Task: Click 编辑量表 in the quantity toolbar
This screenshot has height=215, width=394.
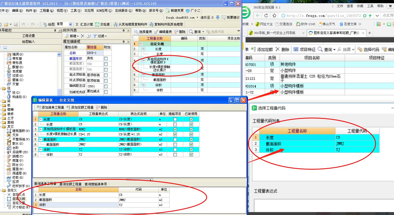Action: click(163, 32)
